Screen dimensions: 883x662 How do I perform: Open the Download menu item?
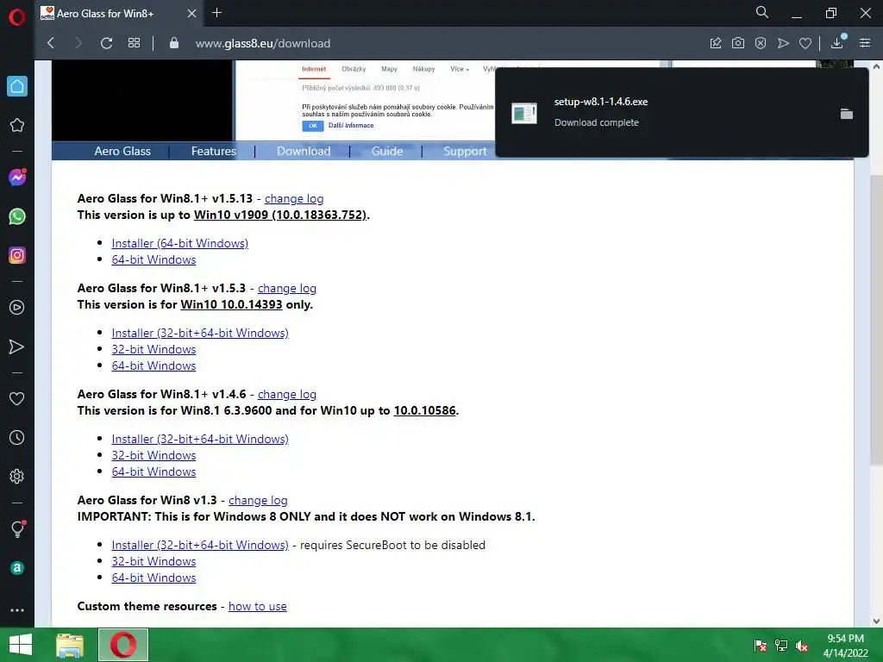(304, 151)
